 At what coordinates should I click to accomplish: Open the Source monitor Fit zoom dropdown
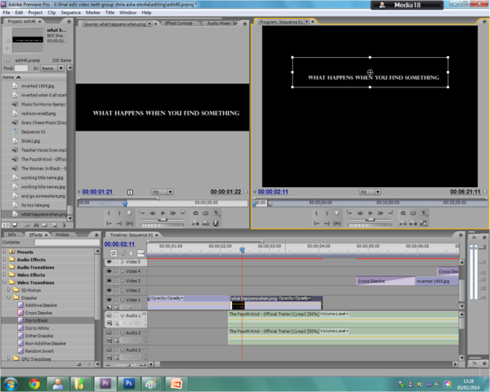click(x=163, y=192)
